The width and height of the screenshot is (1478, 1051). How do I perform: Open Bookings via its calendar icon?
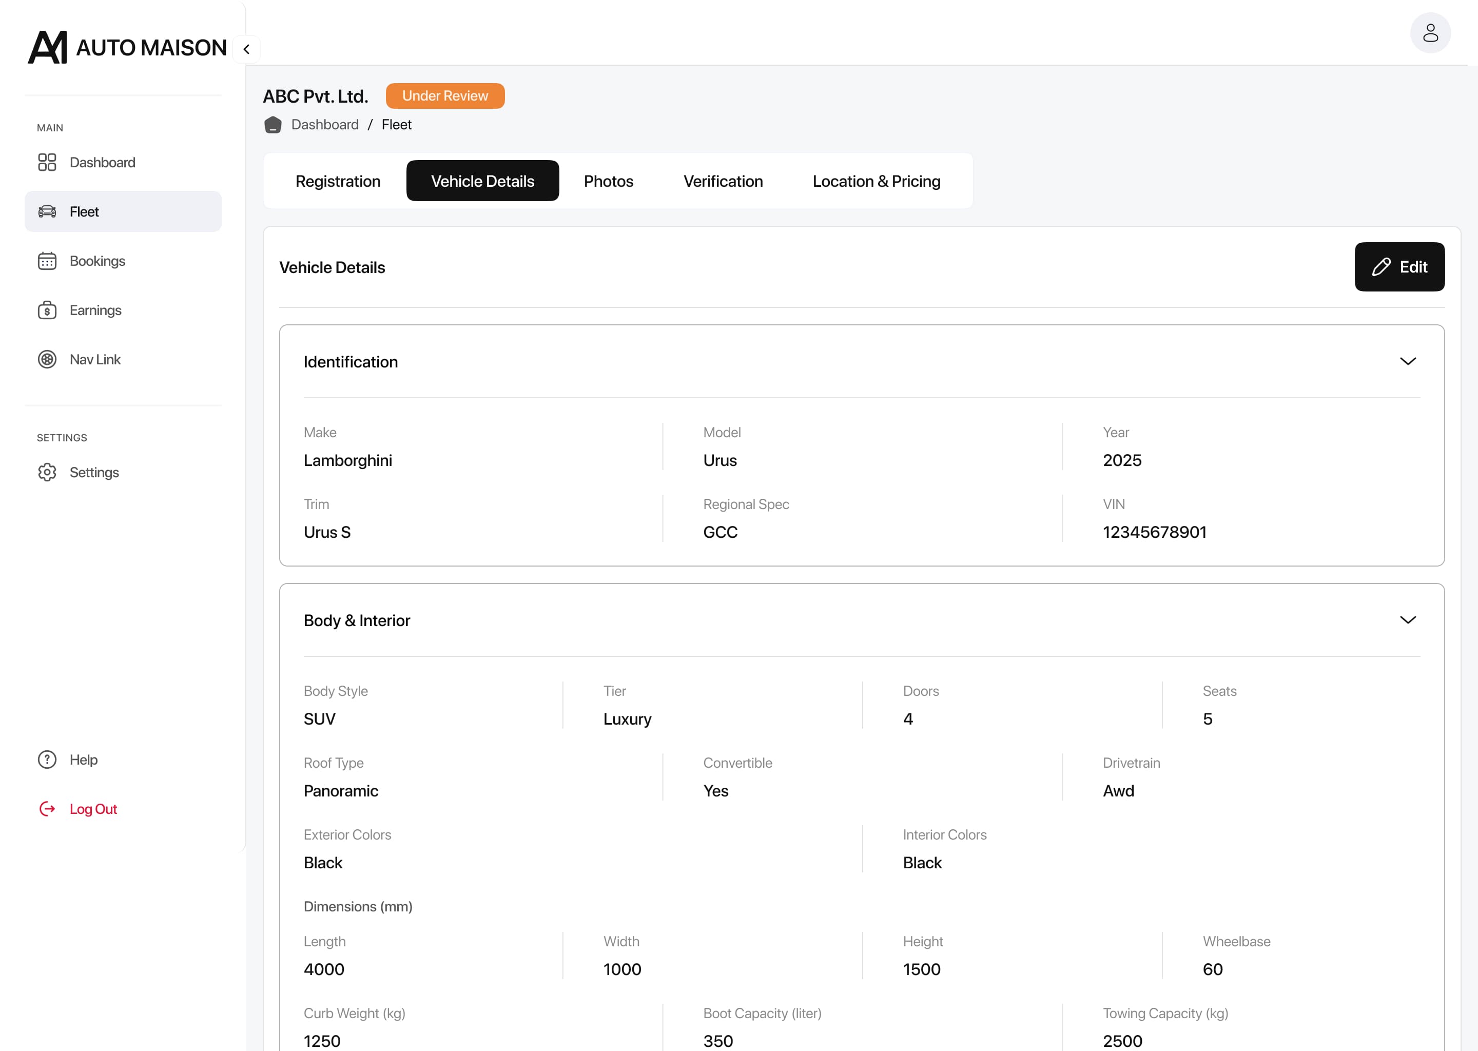pyautogui.click(x=47, y=261)
